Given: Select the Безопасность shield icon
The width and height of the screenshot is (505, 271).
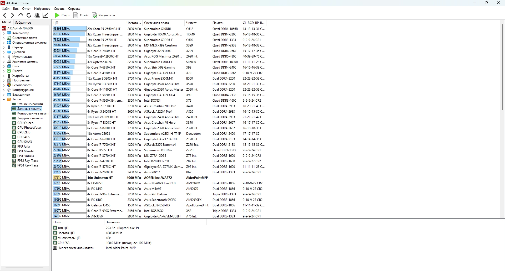Looking at the screenshot, I should 9,85.
